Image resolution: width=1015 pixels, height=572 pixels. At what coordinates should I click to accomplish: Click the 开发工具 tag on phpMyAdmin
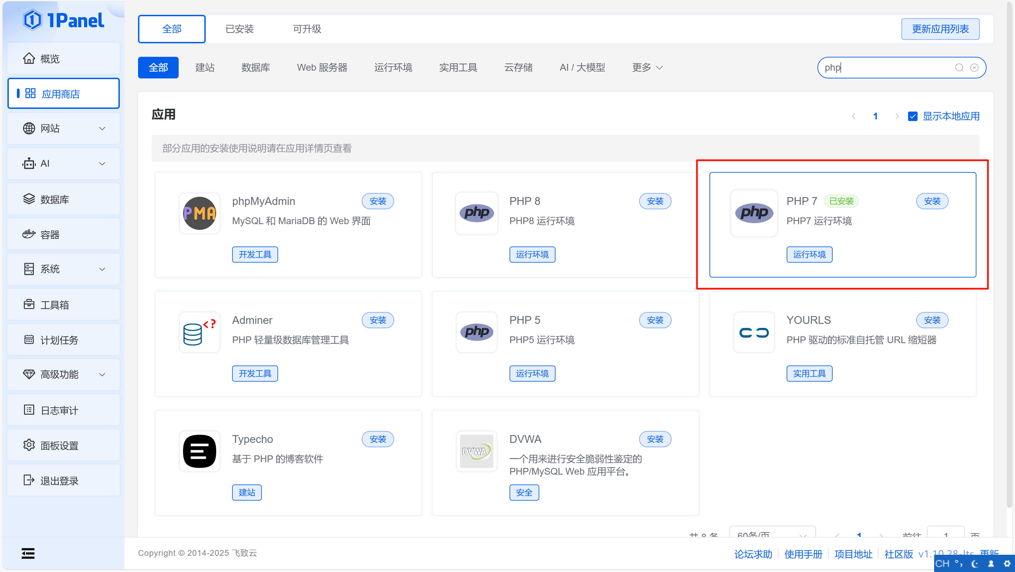[x=255, y=255]
